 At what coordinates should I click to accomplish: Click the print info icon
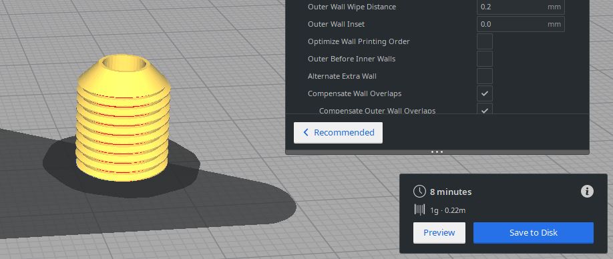click(x=587, y=192)
